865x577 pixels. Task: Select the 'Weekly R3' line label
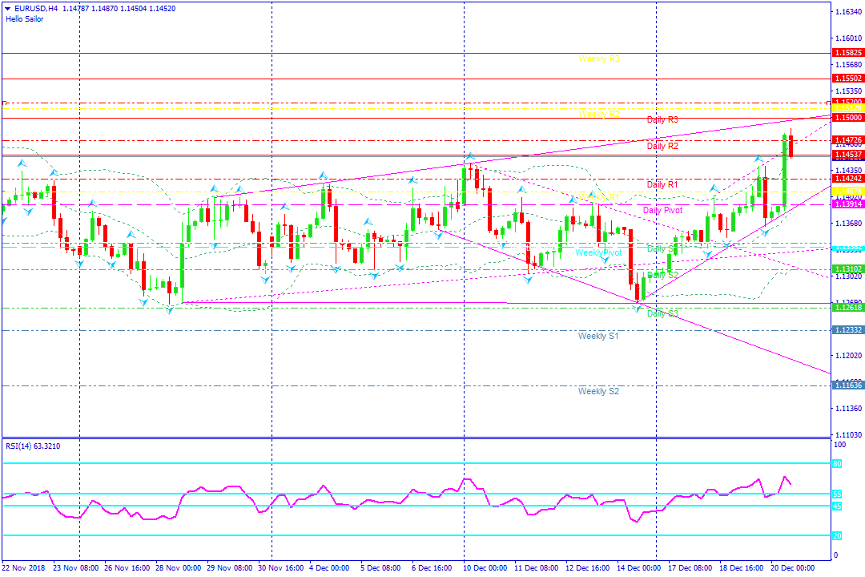pos(599,59)
